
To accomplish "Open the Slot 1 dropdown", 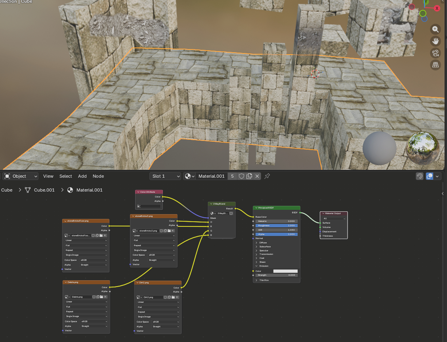I will click(x=165, y=176).
